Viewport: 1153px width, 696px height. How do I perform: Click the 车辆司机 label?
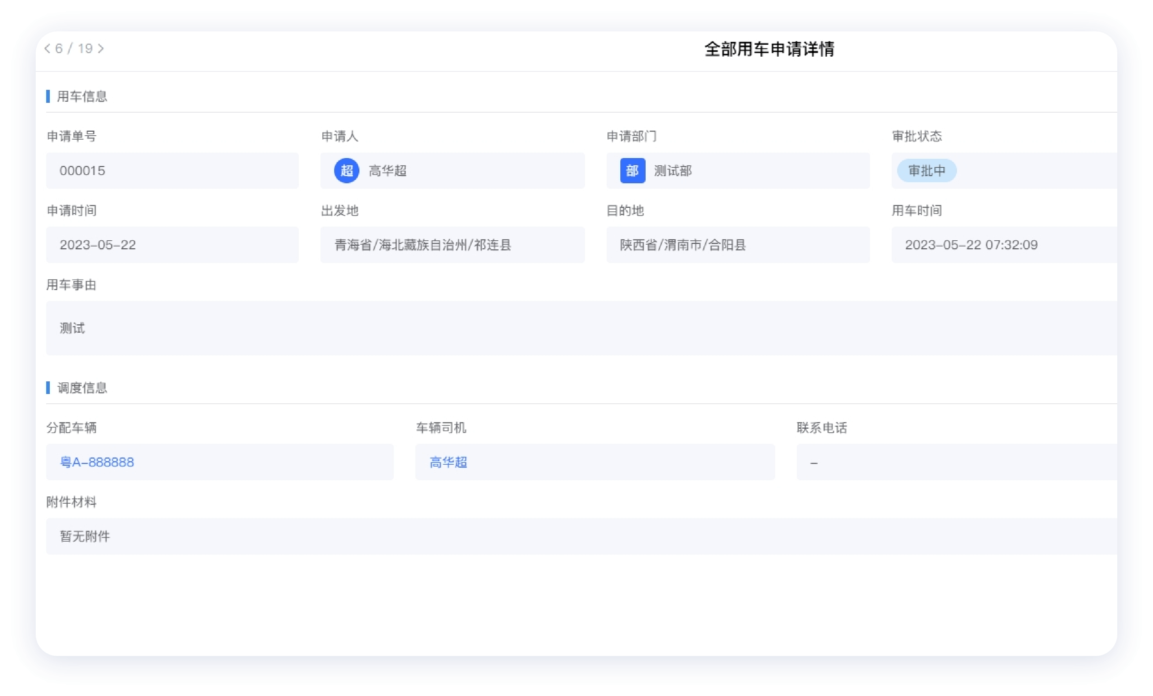click(x=441, y=428)
